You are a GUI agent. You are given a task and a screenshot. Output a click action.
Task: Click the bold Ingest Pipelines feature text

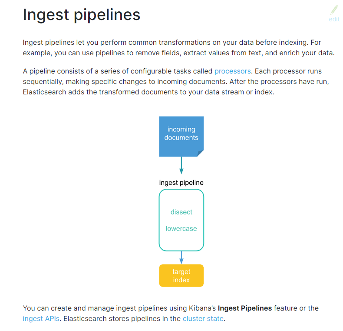tap(245, 308)
